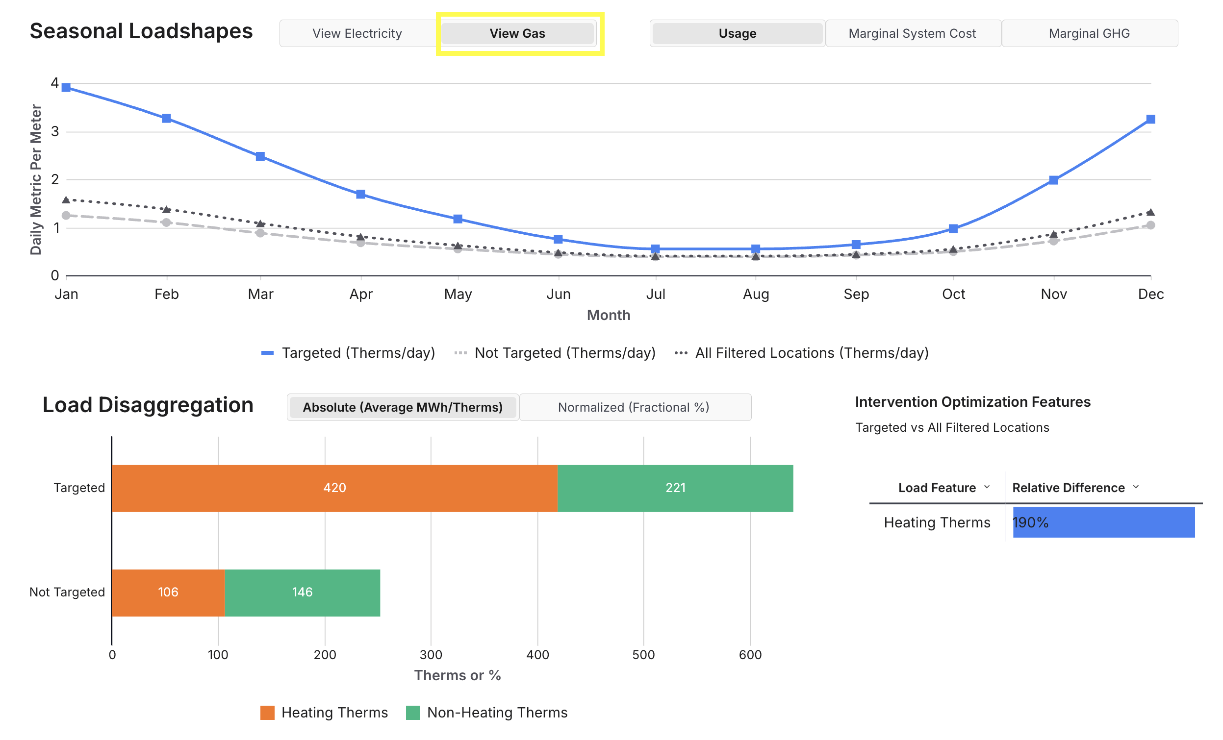Screen dimensions: 1223x740
Task: Expand Load Feature column sort chevron
Action: [987, 487]
